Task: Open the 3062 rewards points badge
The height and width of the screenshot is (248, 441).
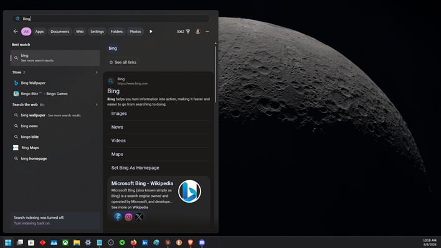Action: click(183, 32)
